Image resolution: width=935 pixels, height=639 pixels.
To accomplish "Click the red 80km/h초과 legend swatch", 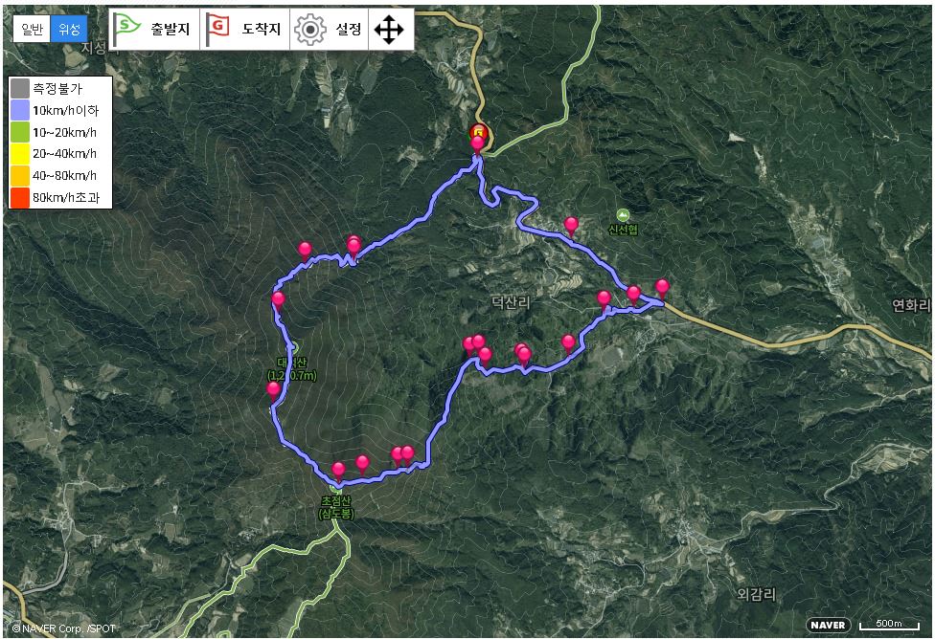I will coord(20,197).
